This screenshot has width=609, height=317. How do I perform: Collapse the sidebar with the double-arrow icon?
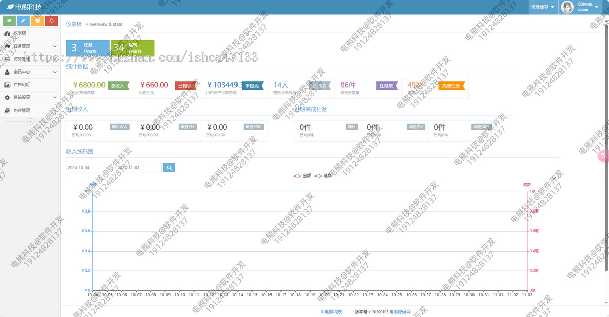pyautogui.click(x=30, y=121)
